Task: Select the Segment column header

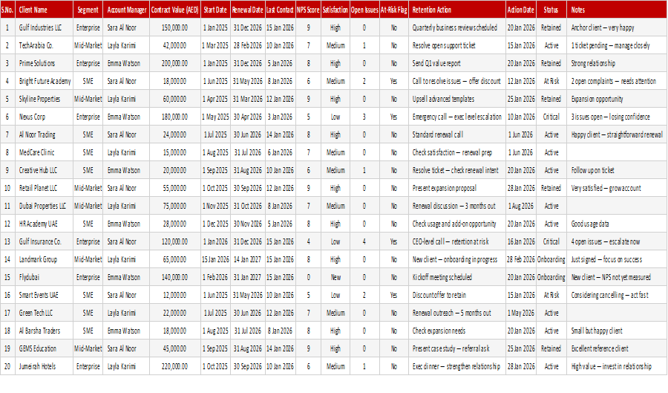Action: click(88, 10)
